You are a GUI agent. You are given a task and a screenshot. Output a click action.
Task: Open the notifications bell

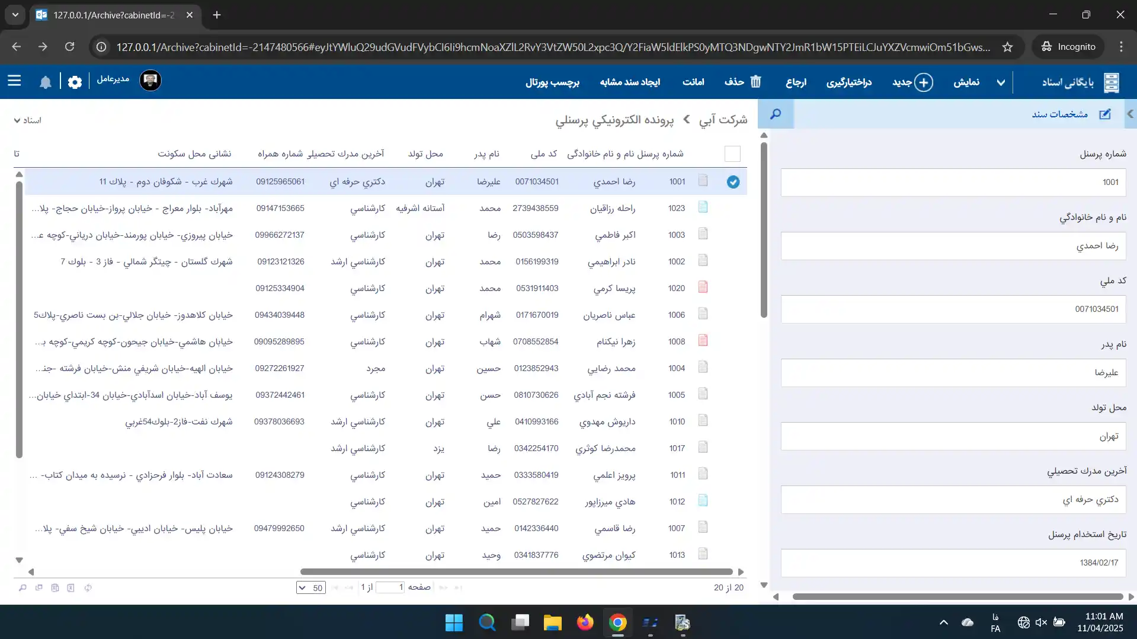(46, 82)
